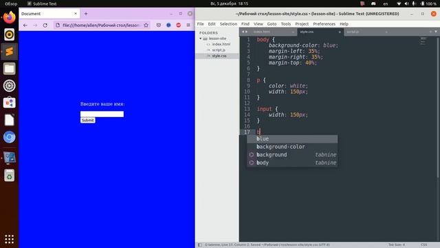Open the red adblock extension icon
Viewport: 440px width, 248px height.
click(178, 25)
